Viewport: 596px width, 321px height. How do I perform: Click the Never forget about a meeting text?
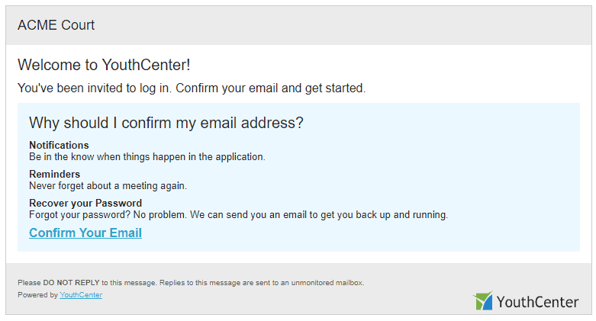tap(108, 186)
